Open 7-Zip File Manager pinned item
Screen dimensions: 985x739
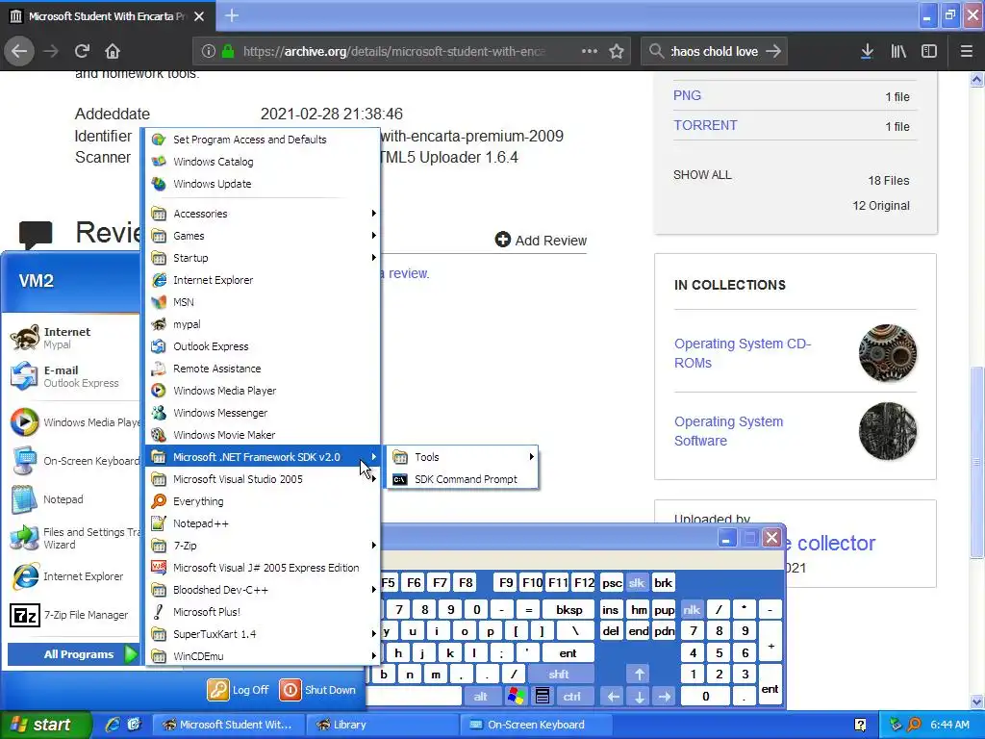(x=69, y=615)
